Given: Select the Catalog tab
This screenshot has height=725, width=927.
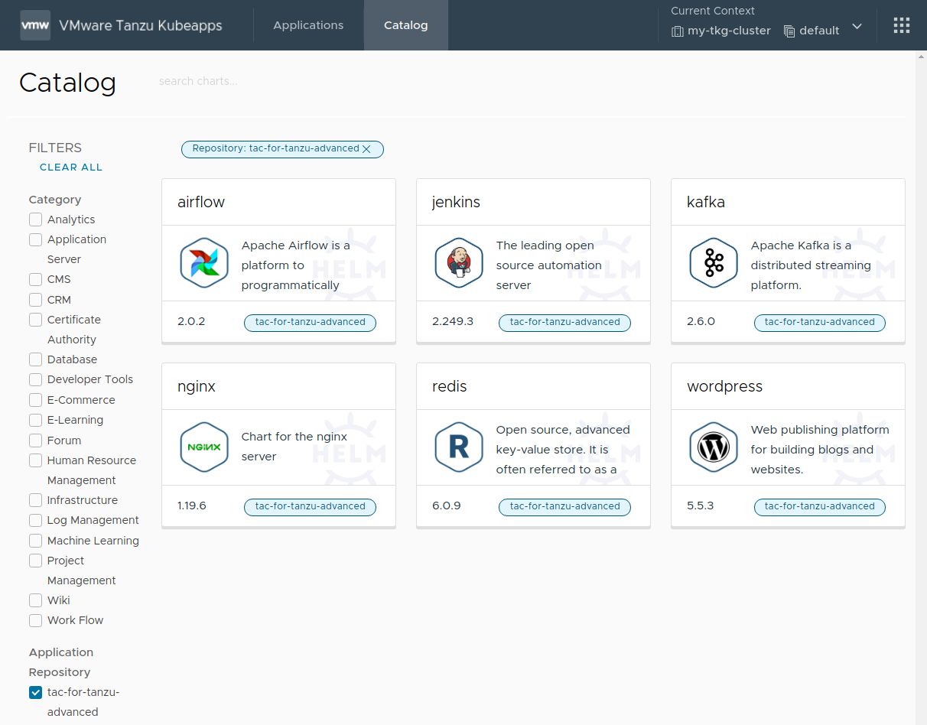Looking at the screenshot, I should click(x=405, y=24).
